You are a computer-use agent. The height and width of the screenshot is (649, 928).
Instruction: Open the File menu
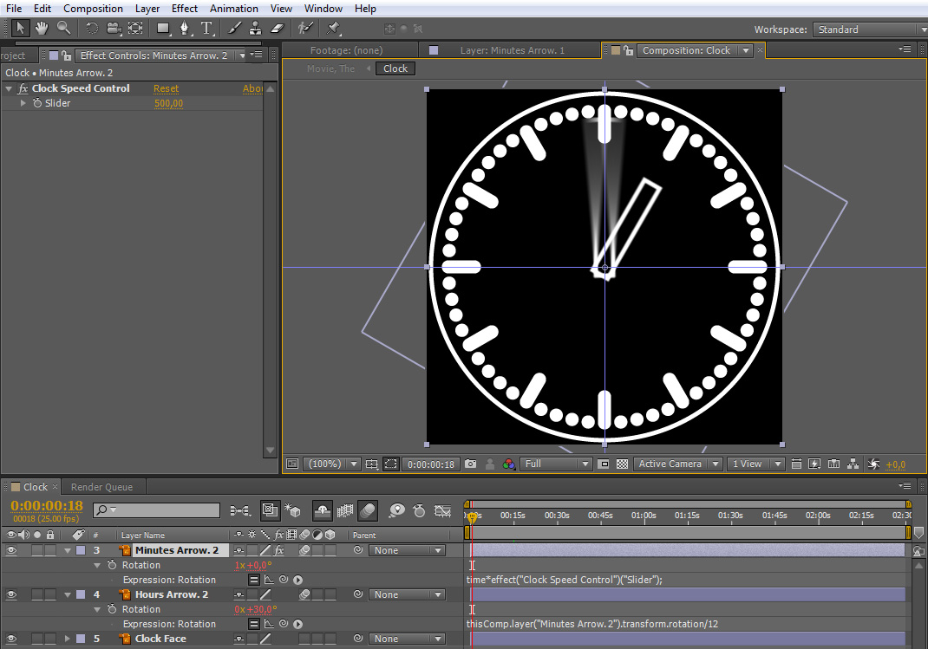[14, 9]
